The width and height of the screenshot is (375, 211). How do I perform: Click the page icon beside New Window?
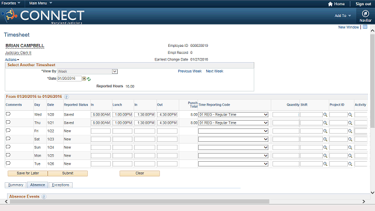point(365,27)
